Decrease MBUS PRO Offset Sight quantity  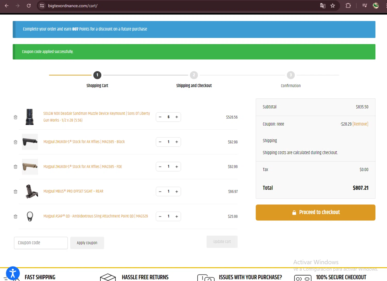[160, 192]
